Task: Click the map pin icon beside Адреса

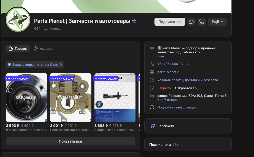Action: (x=36, y=49)
